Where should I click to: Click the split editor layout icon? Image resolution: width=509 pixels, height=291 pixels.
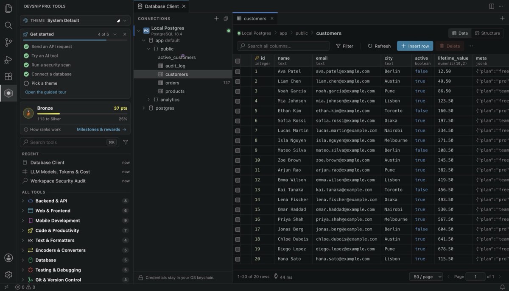pyautogui.click(x=491, y=6)
